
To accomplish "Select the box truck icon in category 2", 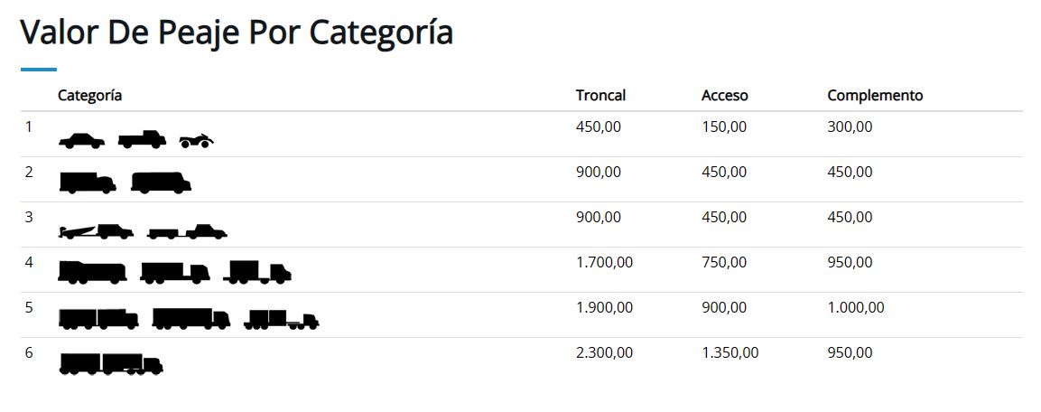I will (x=88, y=183).
